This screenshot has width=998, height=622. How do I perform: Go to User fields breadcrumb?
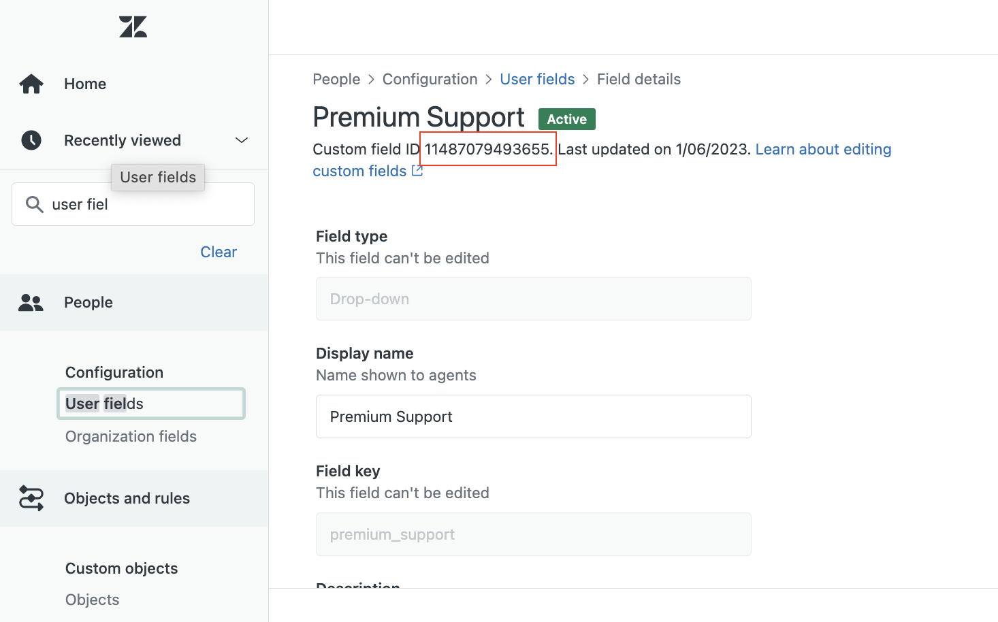[537, 79]
